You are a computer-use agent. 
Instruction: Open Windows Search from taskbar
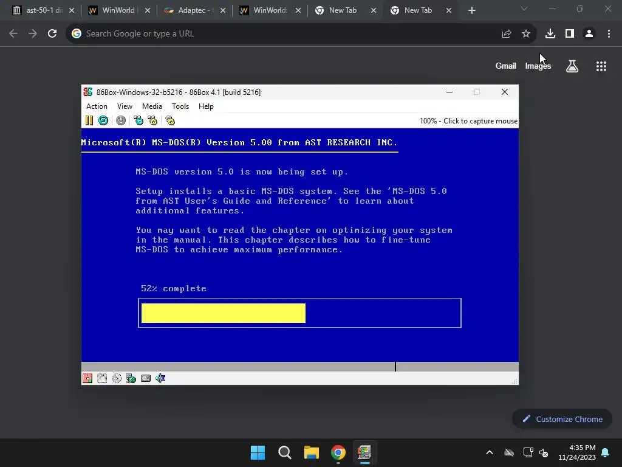coord(285,452)
